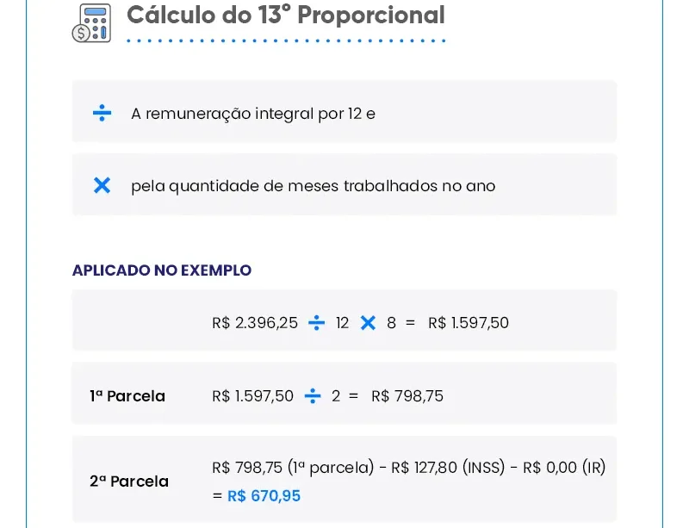Select the "R$ 2.396,25" salary amount
Viewport: 689px width, 528px height.
[x=255, y=323]
